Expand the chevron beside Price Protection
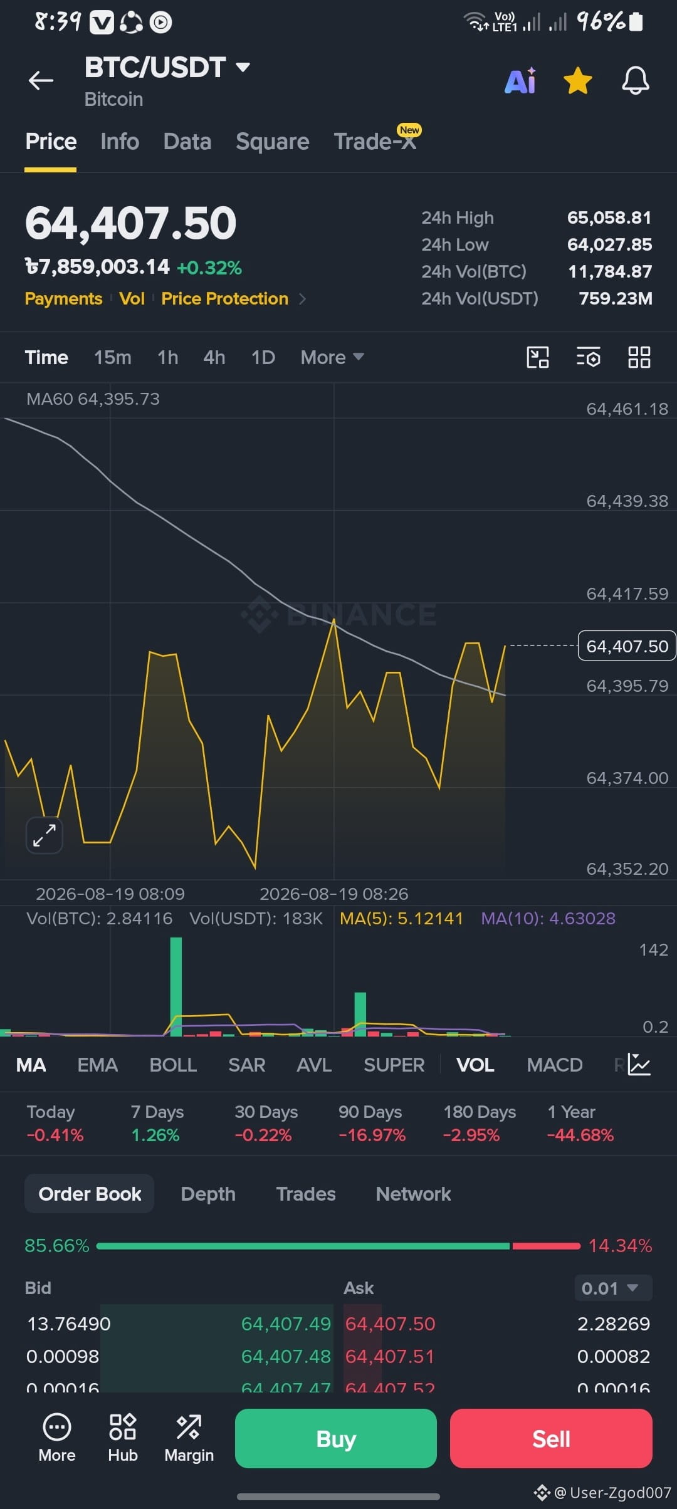This screenshot has height=1509, width=677. (x=303, y=299)
